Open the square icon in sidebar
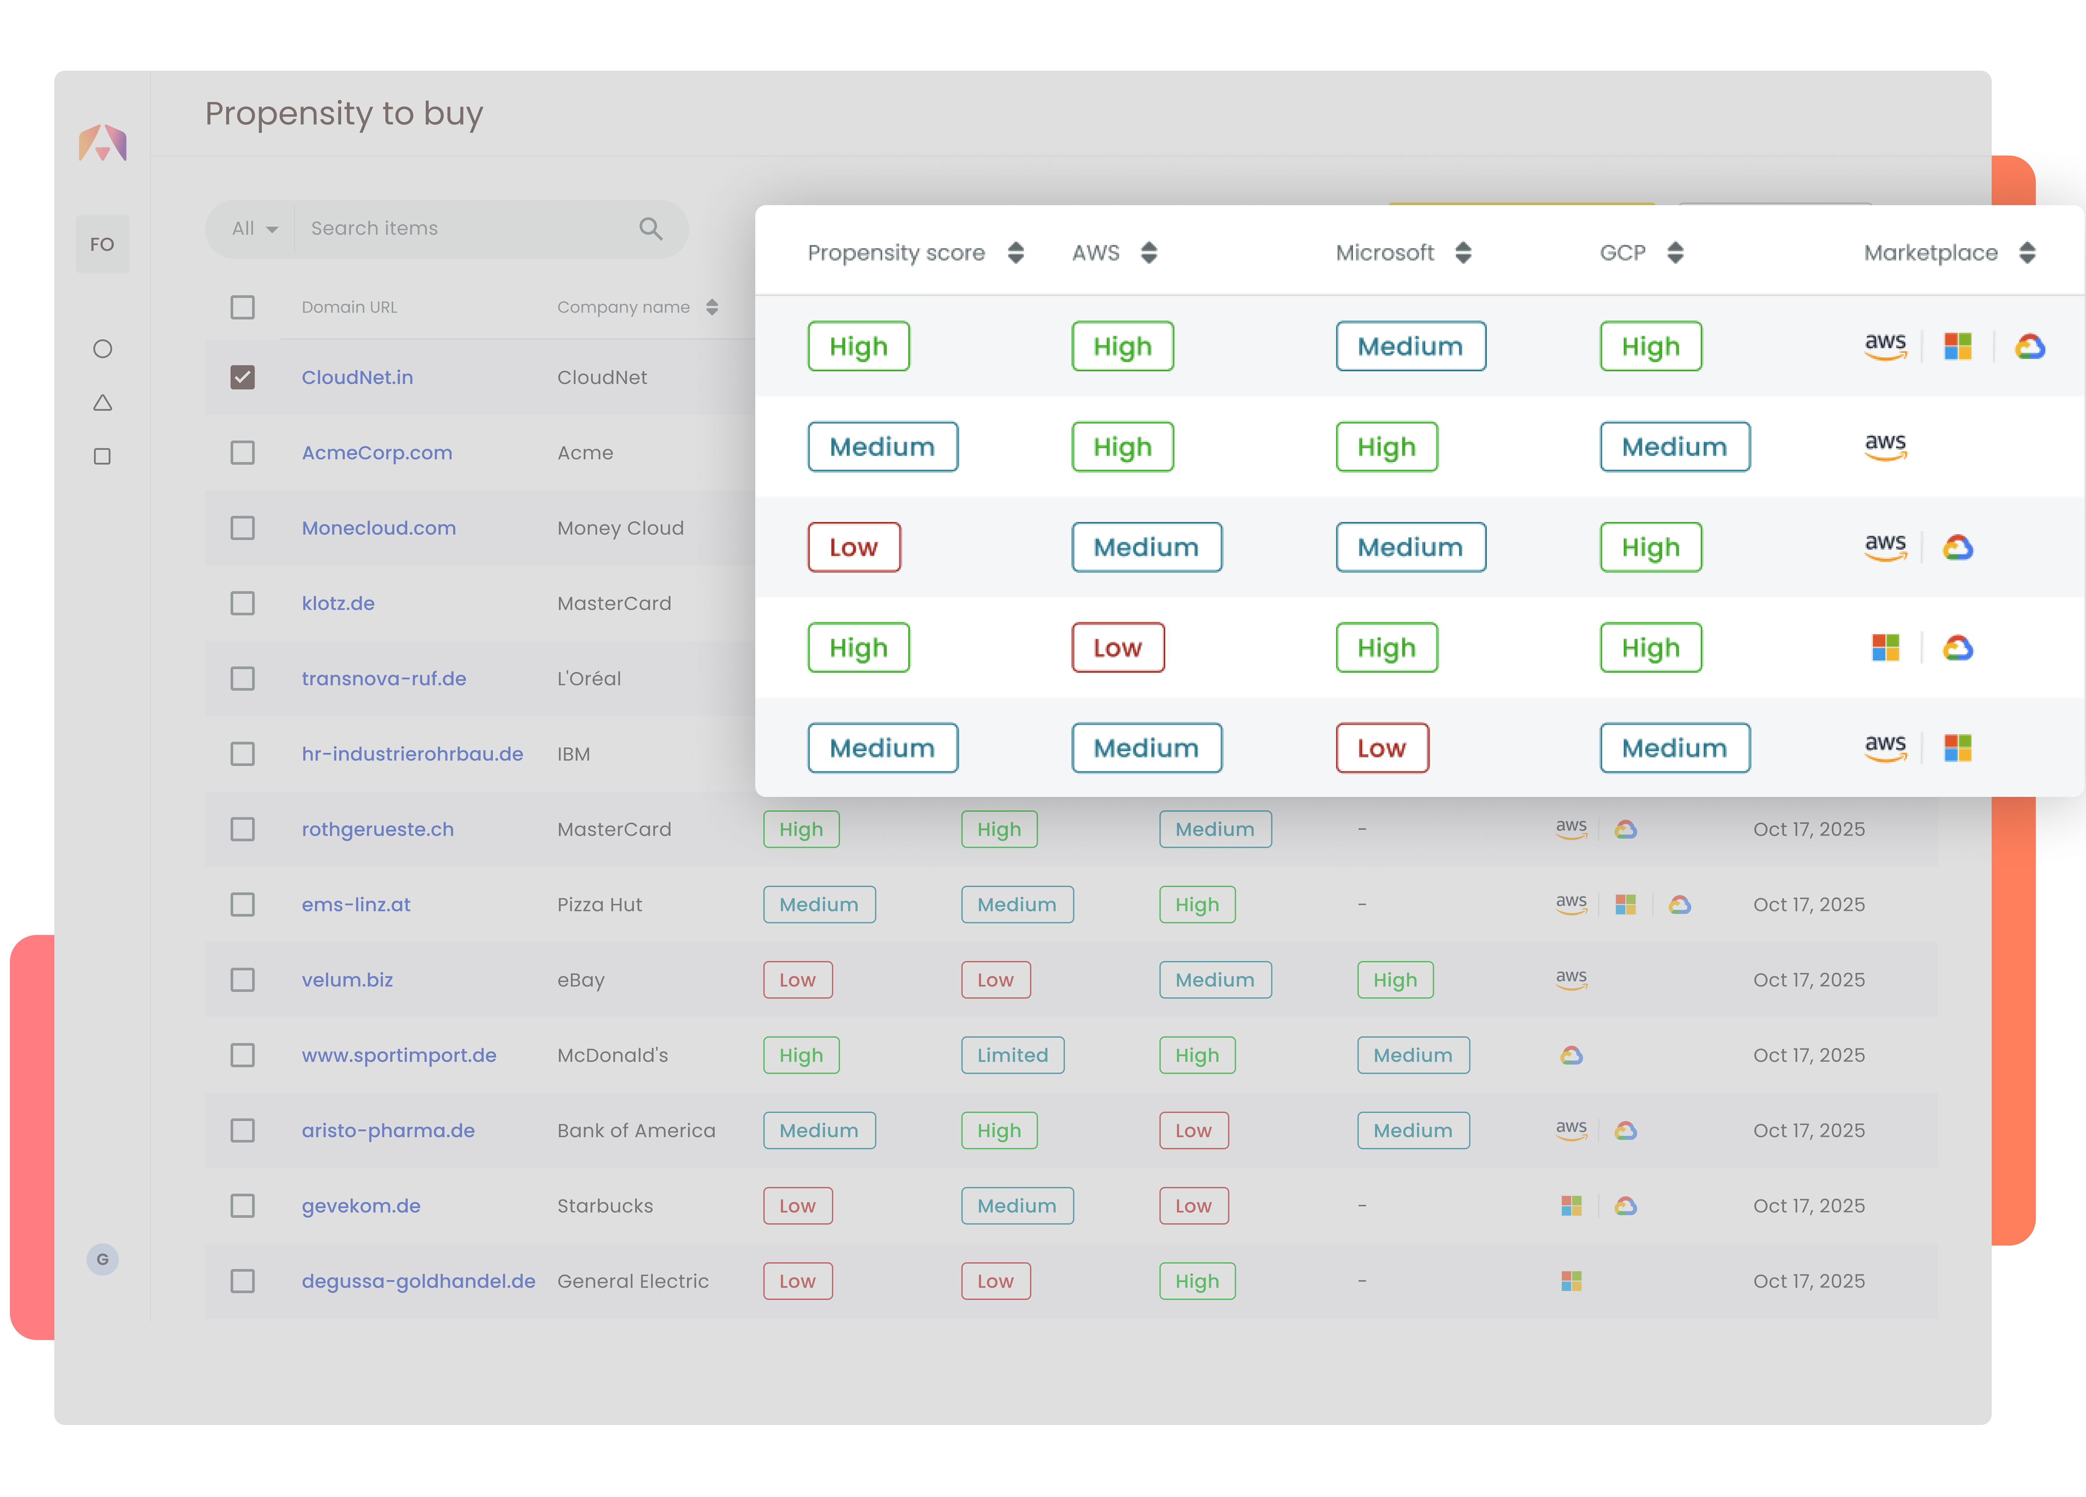Image resolution: width=2086 pixels, height=1497 pixels. pos(102,456)
